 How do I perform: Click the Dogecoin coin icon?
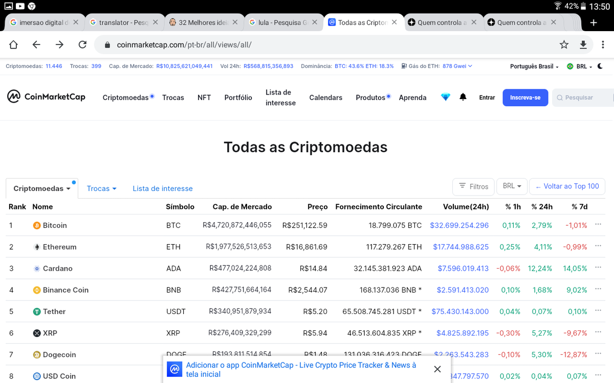pos(37,354)
